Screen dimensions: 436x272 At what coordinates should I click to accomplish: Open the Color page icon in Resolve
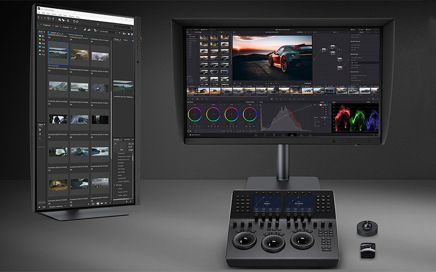(292, 135)
